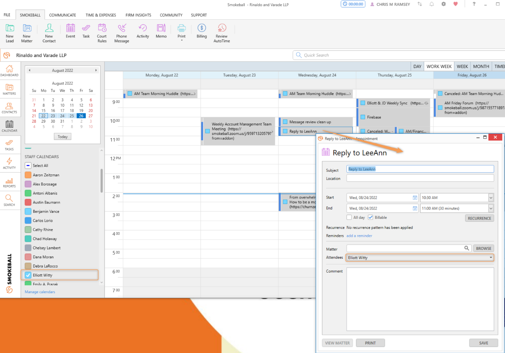Click add a reminder link
505x353 pixels.
(359, 236)
